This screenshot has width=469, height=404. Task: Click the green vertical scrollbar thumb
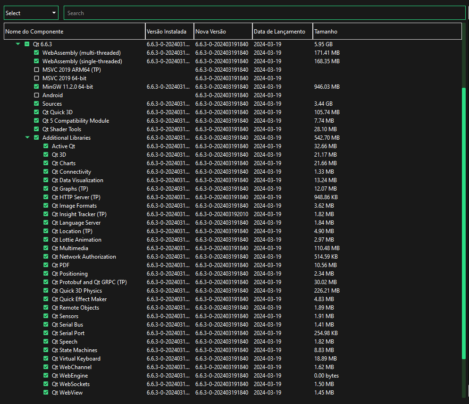coord(464,223)
